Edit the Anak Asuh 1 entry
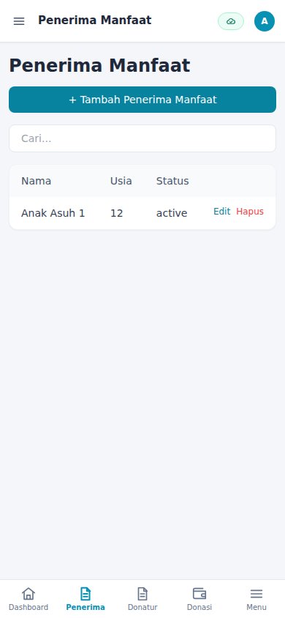 [x=221, y=212]
